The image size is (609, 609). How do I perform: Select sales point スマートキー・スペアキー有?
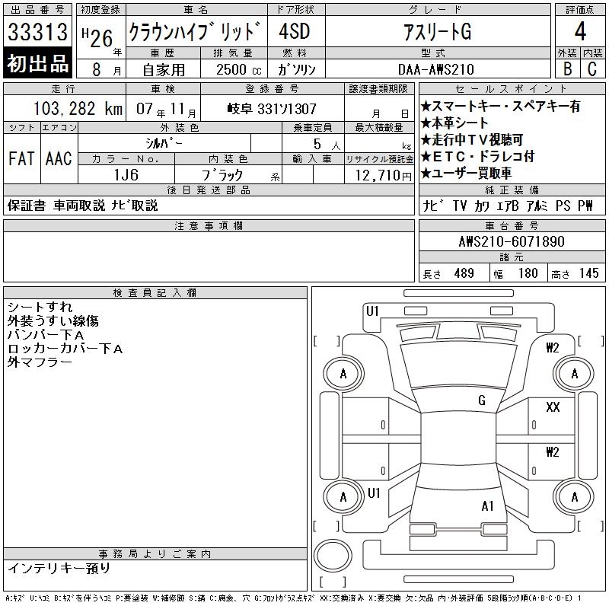click(501, 106)
